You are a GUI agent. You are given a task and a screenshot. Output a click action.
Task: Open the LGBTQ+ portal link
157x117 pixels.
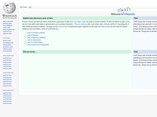point(7,49)
